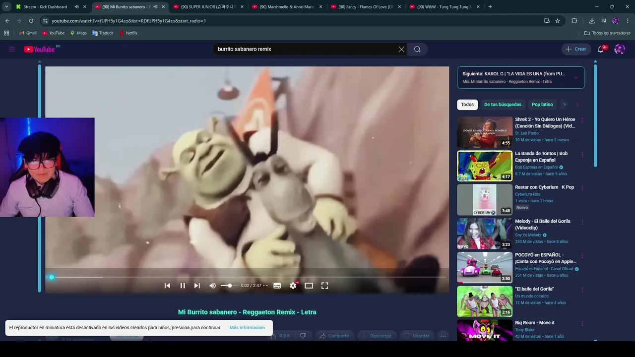
Task: Switch to W&W Tung Tung Tung tab
Action: click(445, 7)
